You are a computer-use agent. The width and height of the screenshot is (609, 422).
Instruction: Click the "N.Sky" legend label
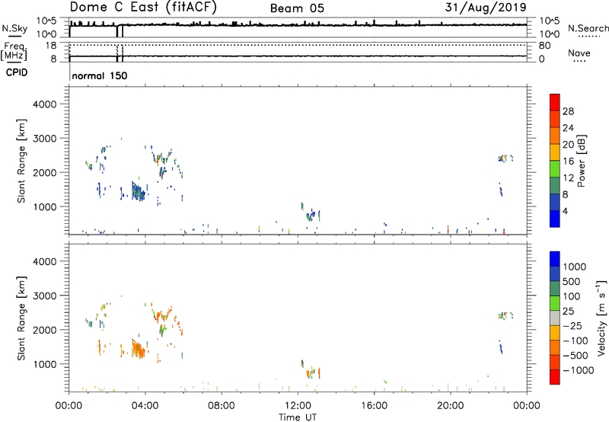(14, 28)
